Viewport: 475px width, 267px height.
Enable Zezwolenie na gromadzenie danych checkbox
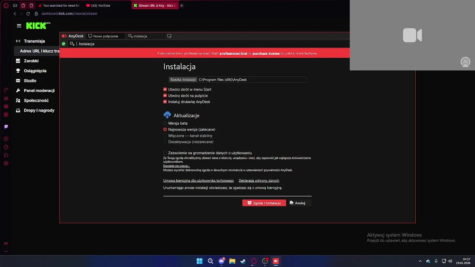point(165,153)
